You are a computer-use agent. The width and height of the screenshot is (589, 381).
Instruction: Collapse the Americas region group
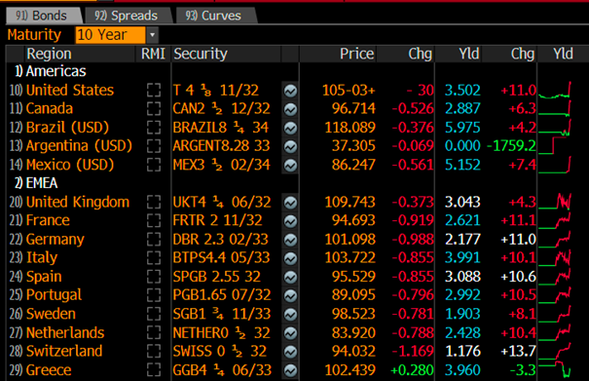point(51,71)
